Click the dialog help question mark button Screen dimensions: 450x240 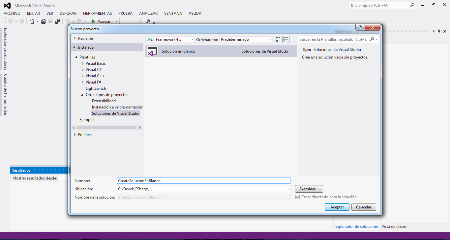tap(360, 28)
